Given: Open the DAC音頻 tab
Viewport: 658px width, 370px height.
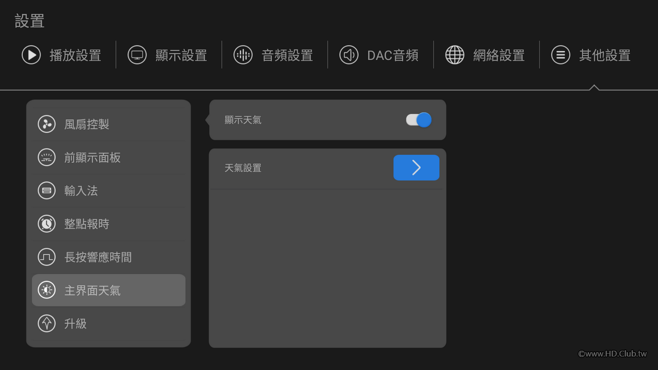Looking at the screenshot, I should pyautogui.click(x=379, y=55).
